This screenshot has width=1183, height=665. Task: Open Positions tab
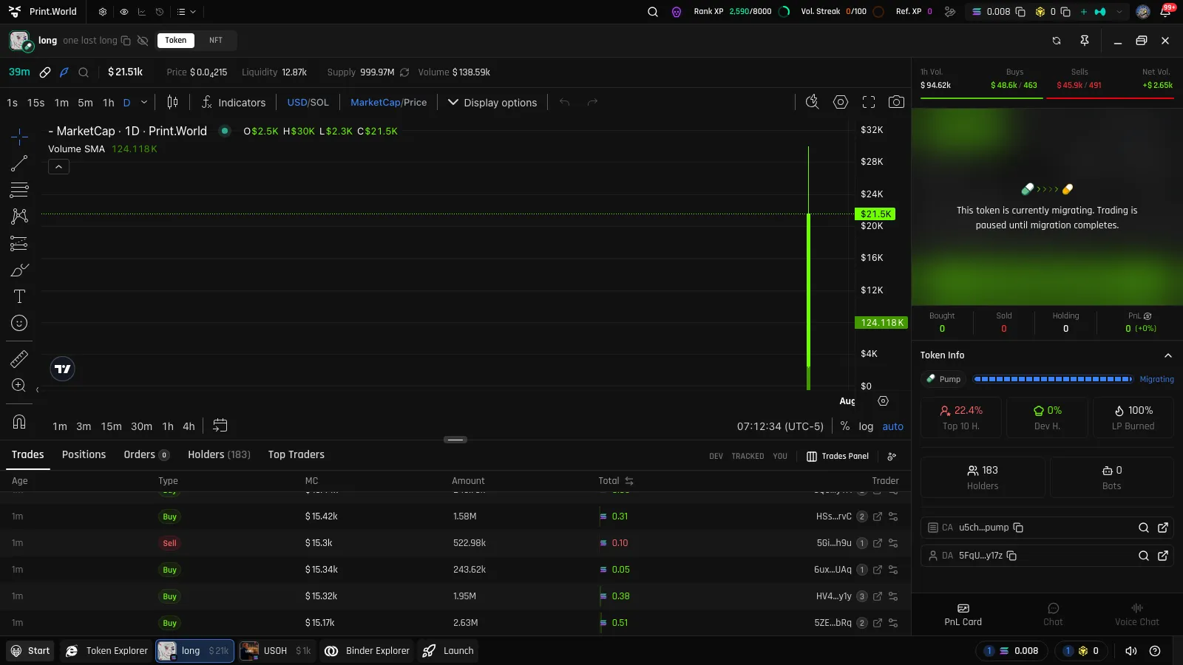coord(84,454)
